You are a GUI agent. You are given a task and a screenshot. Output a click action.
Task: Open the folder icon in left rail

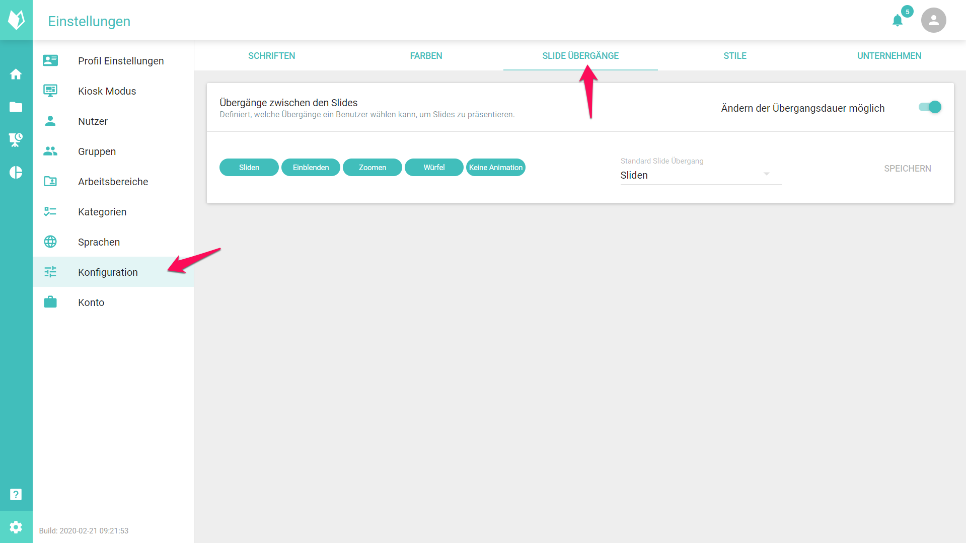click(x=16, y=107)
